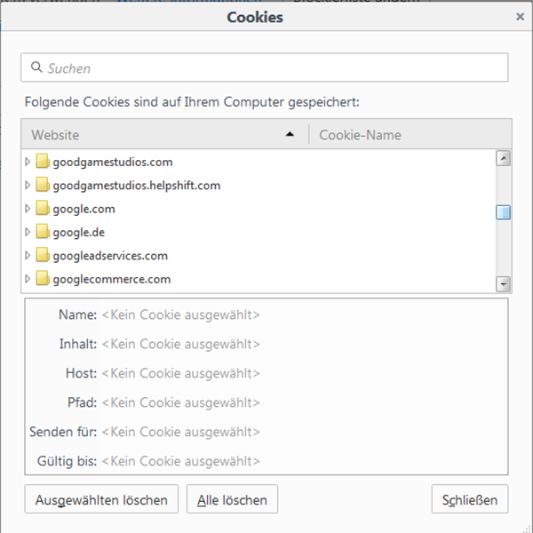The height and width of the screenshot is (533, 533).
Task: Click the goodgamestudios.helpshift.com folder icon
Action: (x=43, y=184)
